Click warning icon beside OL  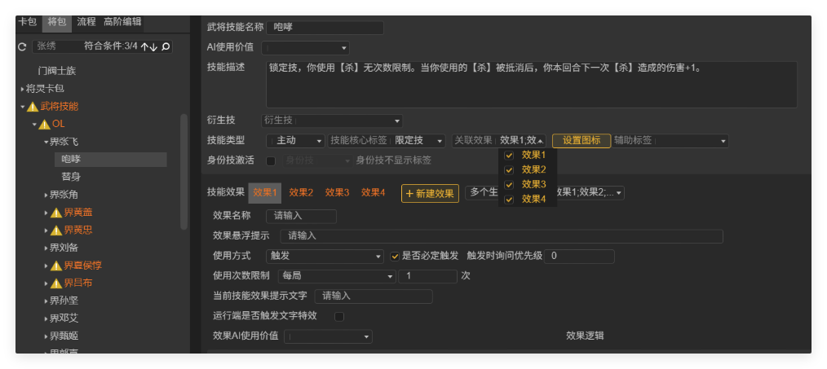point(44,125)
